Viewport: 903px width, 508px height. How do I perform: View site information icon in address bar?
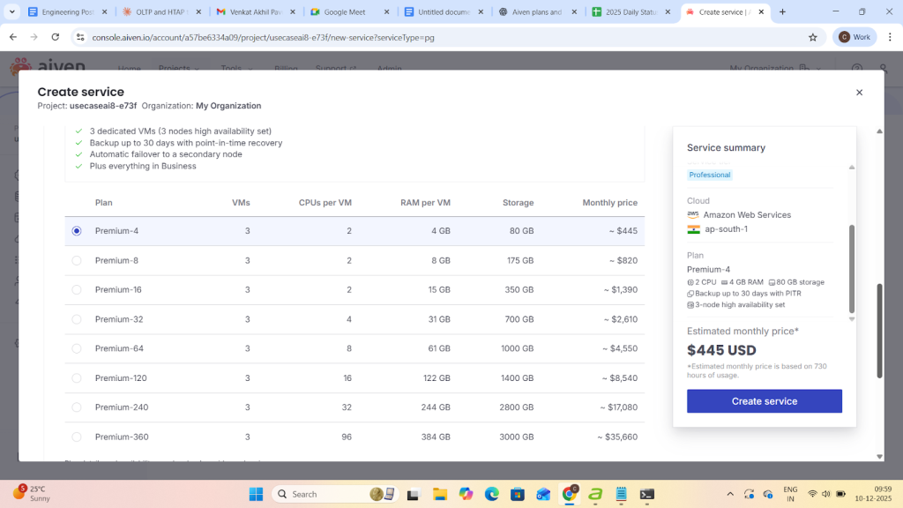coord(80,38)
